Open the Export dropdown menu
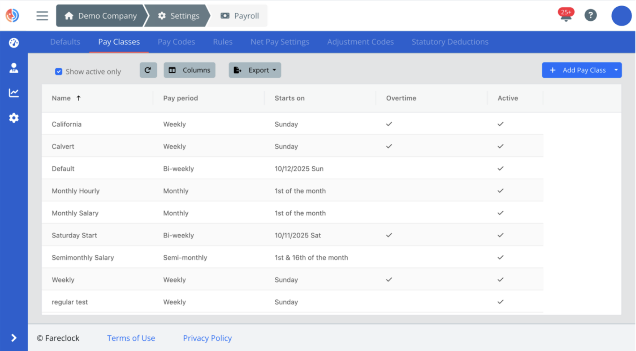Image resolution: width=636 pixels, height=351 pixels. [x=255, y=70]
